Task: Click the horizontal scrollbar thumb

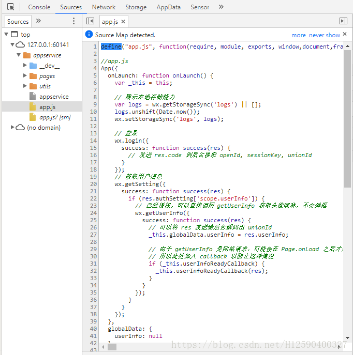Action: [112, 347]
